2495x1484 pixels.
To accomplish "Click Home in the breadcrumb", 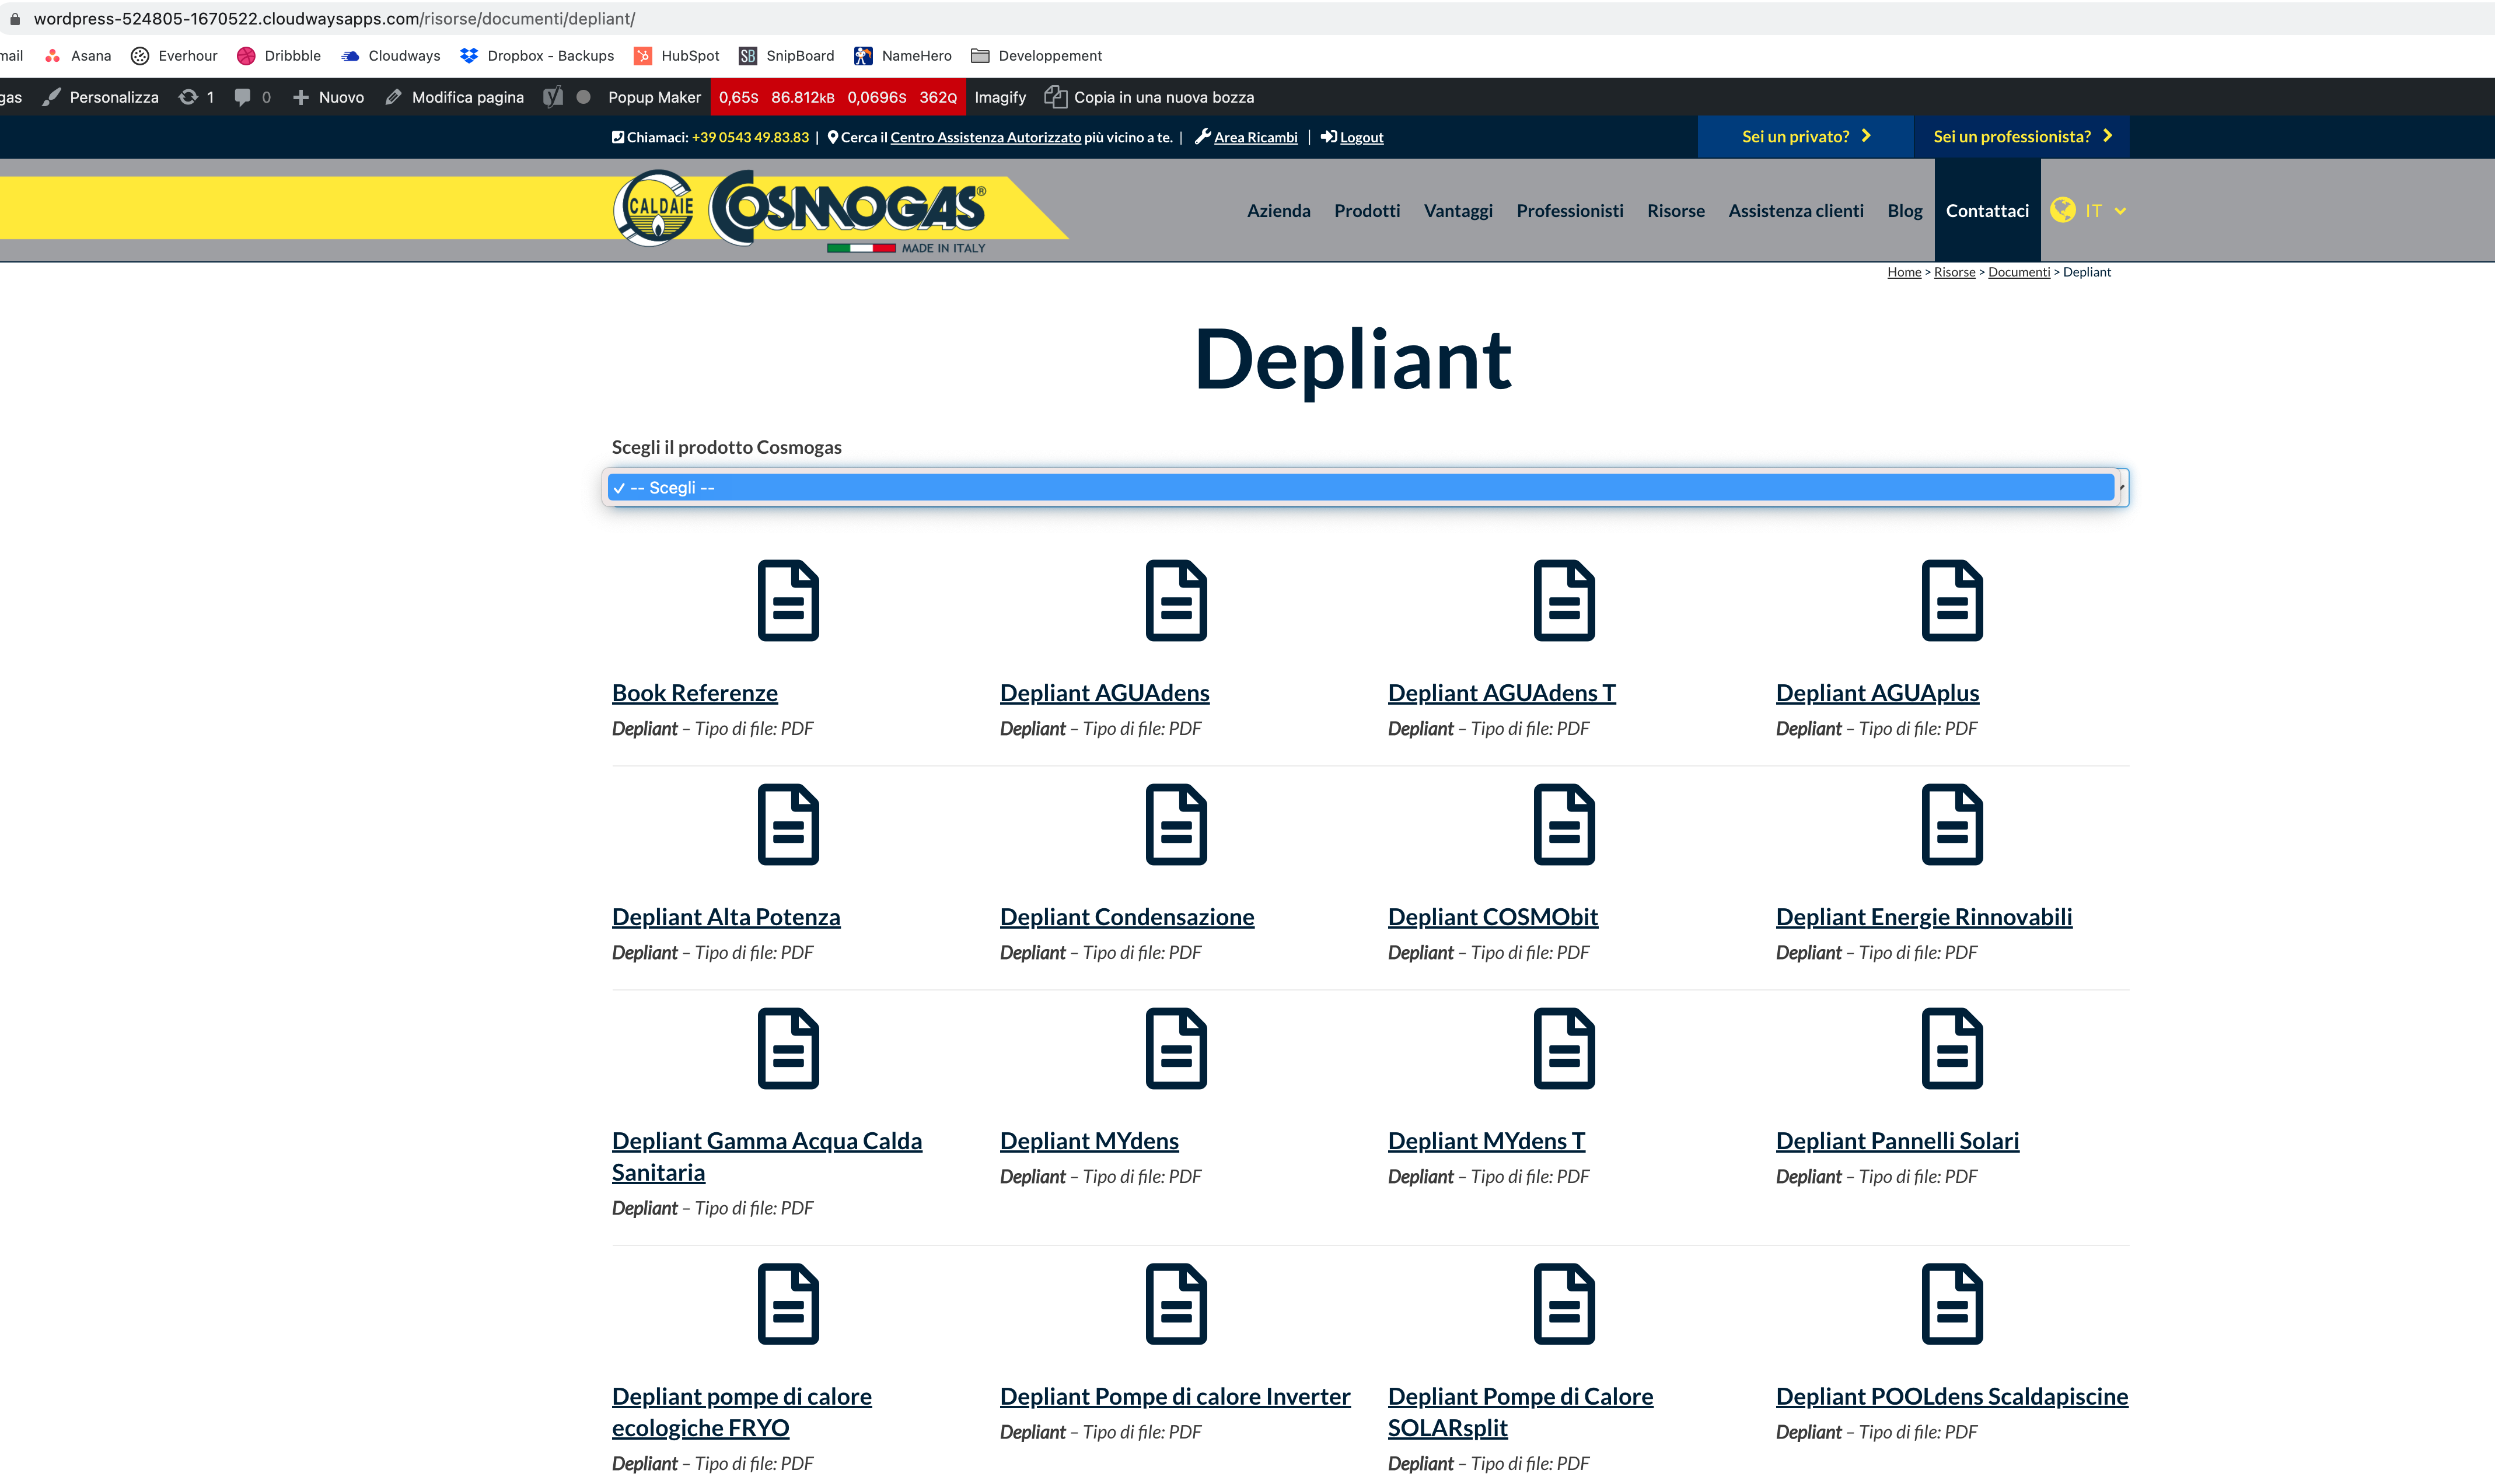I will click(1903, 272).
